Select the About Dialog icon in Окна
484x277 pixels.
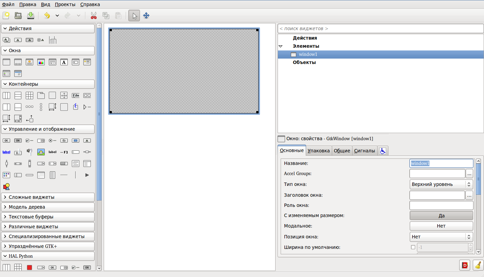point(29,62)
